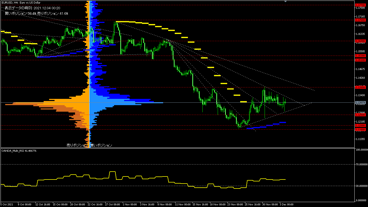
Task: Select the red 1.15100 price level tag
Action: coord(360,60)
